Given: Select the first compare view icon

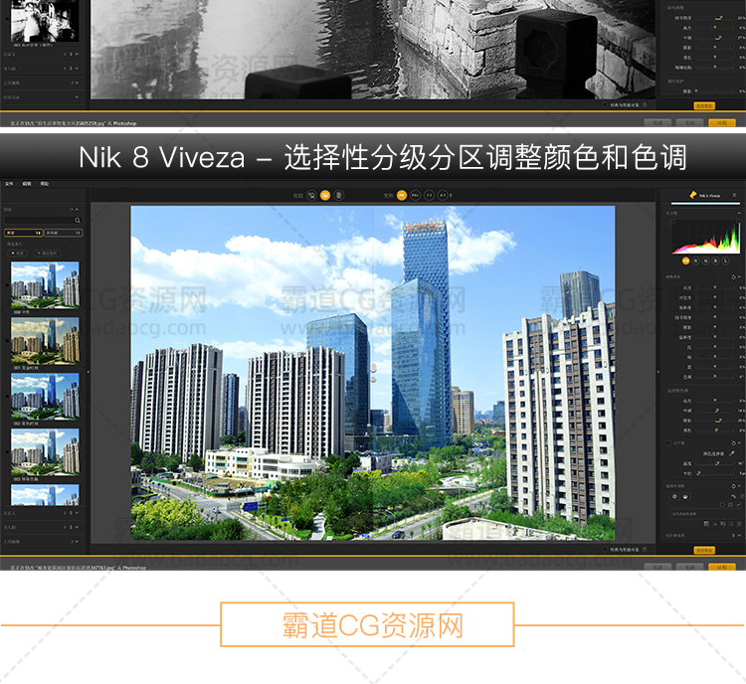Looking at the screenshot, I should (311, 195).
